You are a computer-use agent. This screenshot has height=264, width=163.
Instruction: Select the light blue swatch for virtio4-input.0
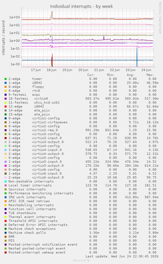pos(6,150)
